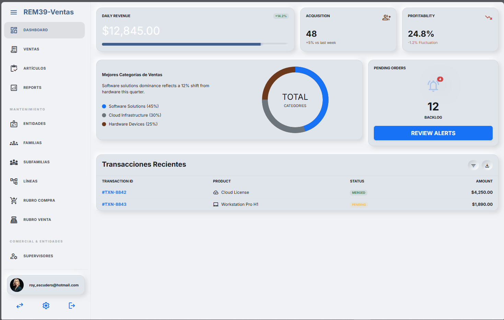Open the Ventas menu item
This screenshot has height=320, width=504.
45,49
